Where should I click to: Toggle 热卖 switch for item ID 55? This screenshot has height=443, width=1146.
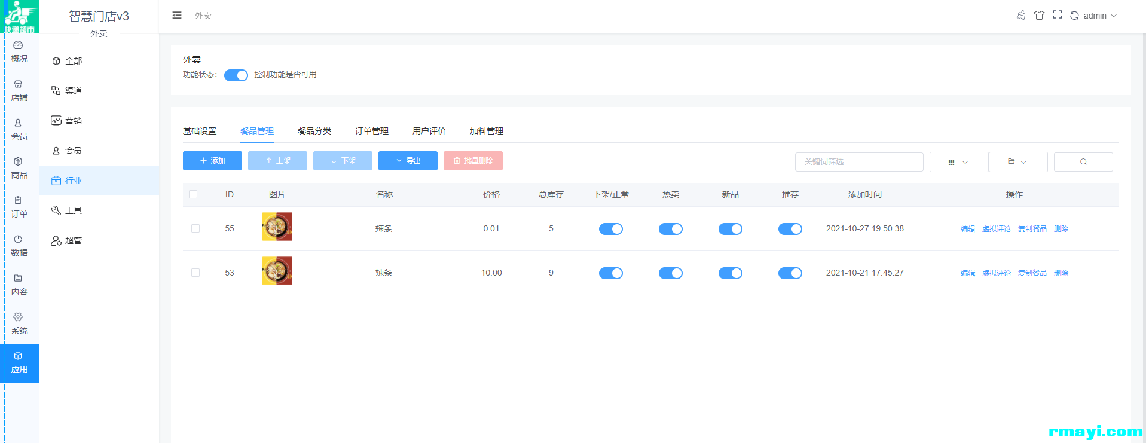(x=670, y=229)
